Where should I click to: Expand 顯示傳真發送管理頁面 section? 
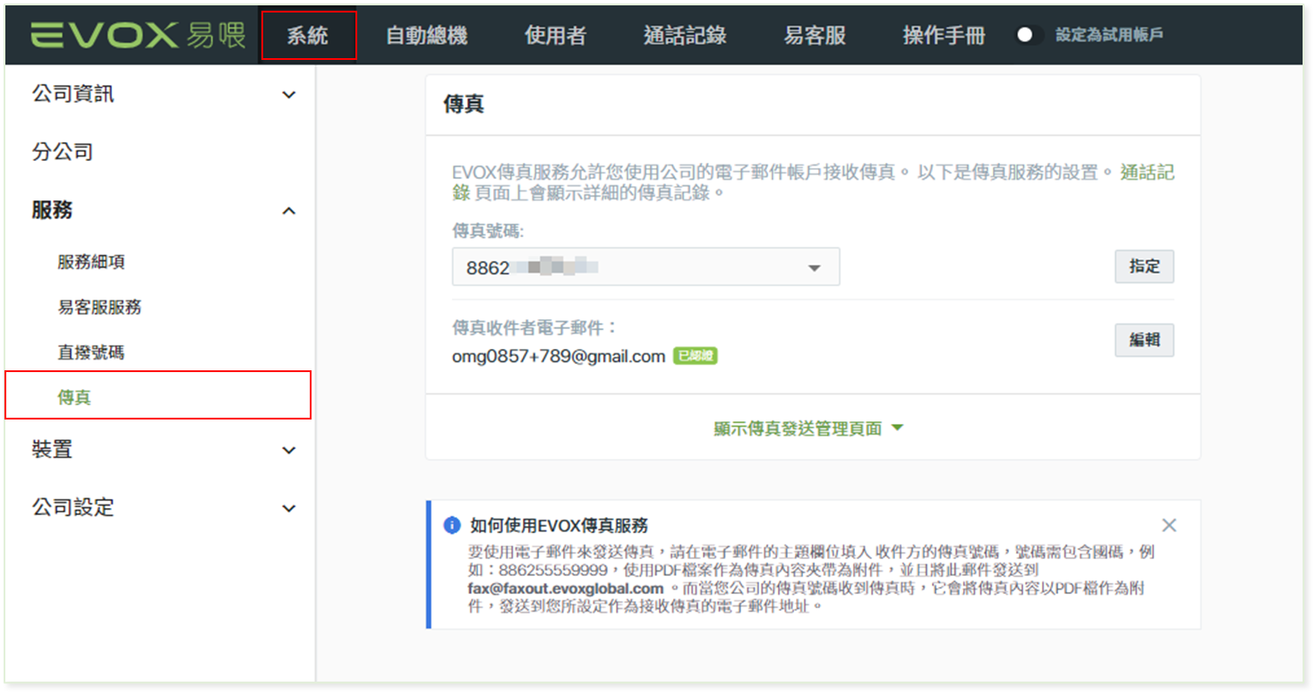click(808, 428)
